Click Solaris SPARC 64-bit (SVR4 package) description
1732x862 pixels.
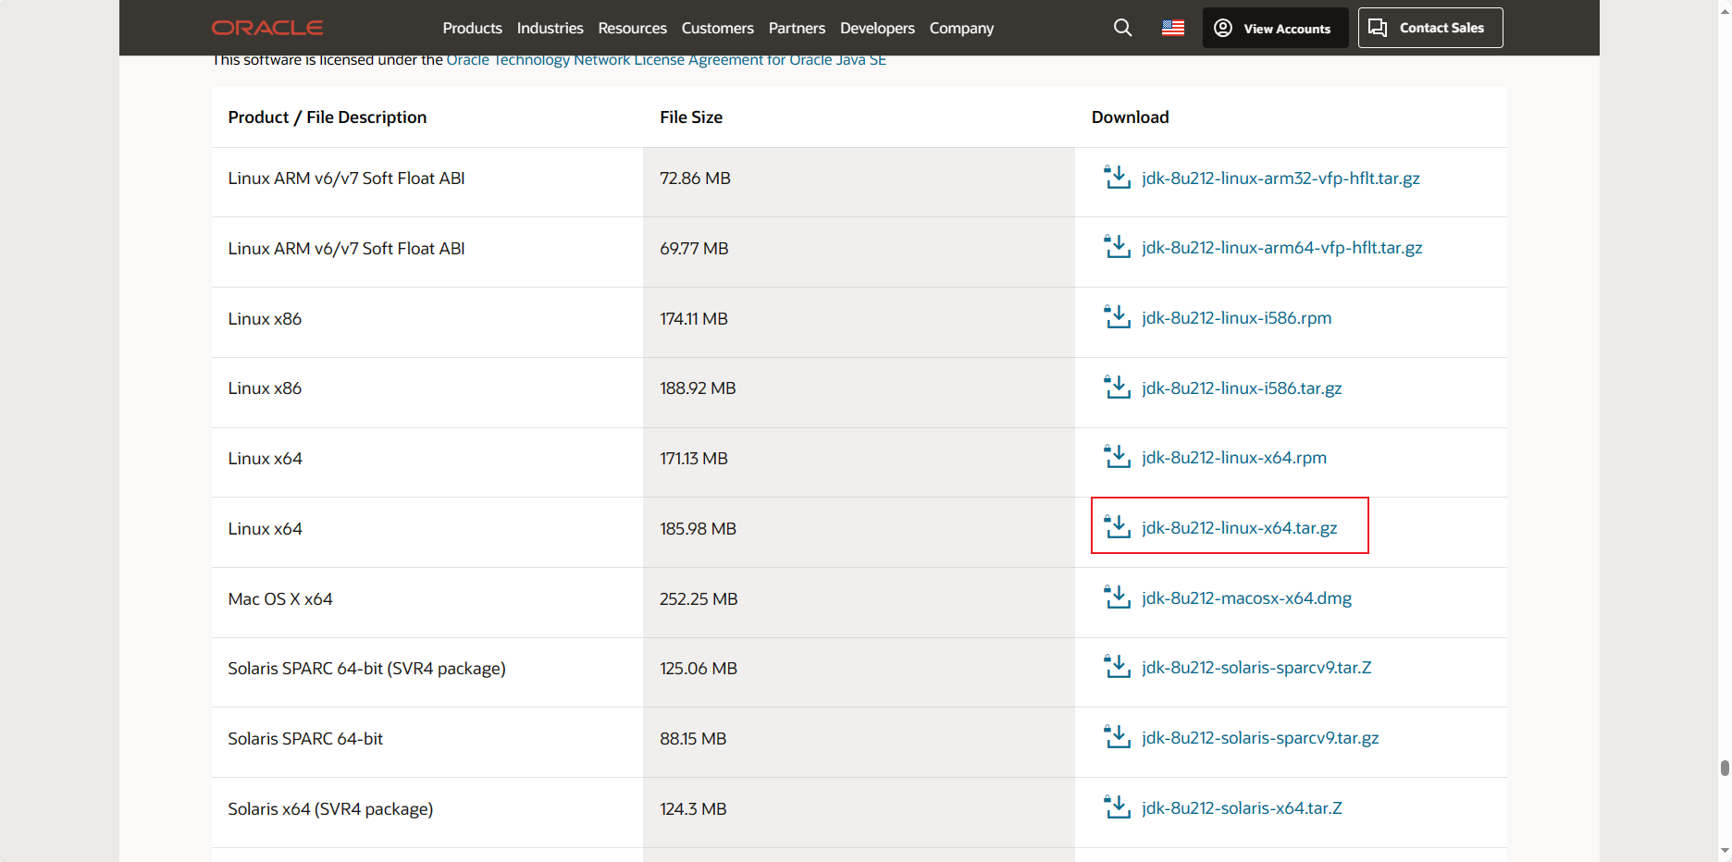pos(366,668)
